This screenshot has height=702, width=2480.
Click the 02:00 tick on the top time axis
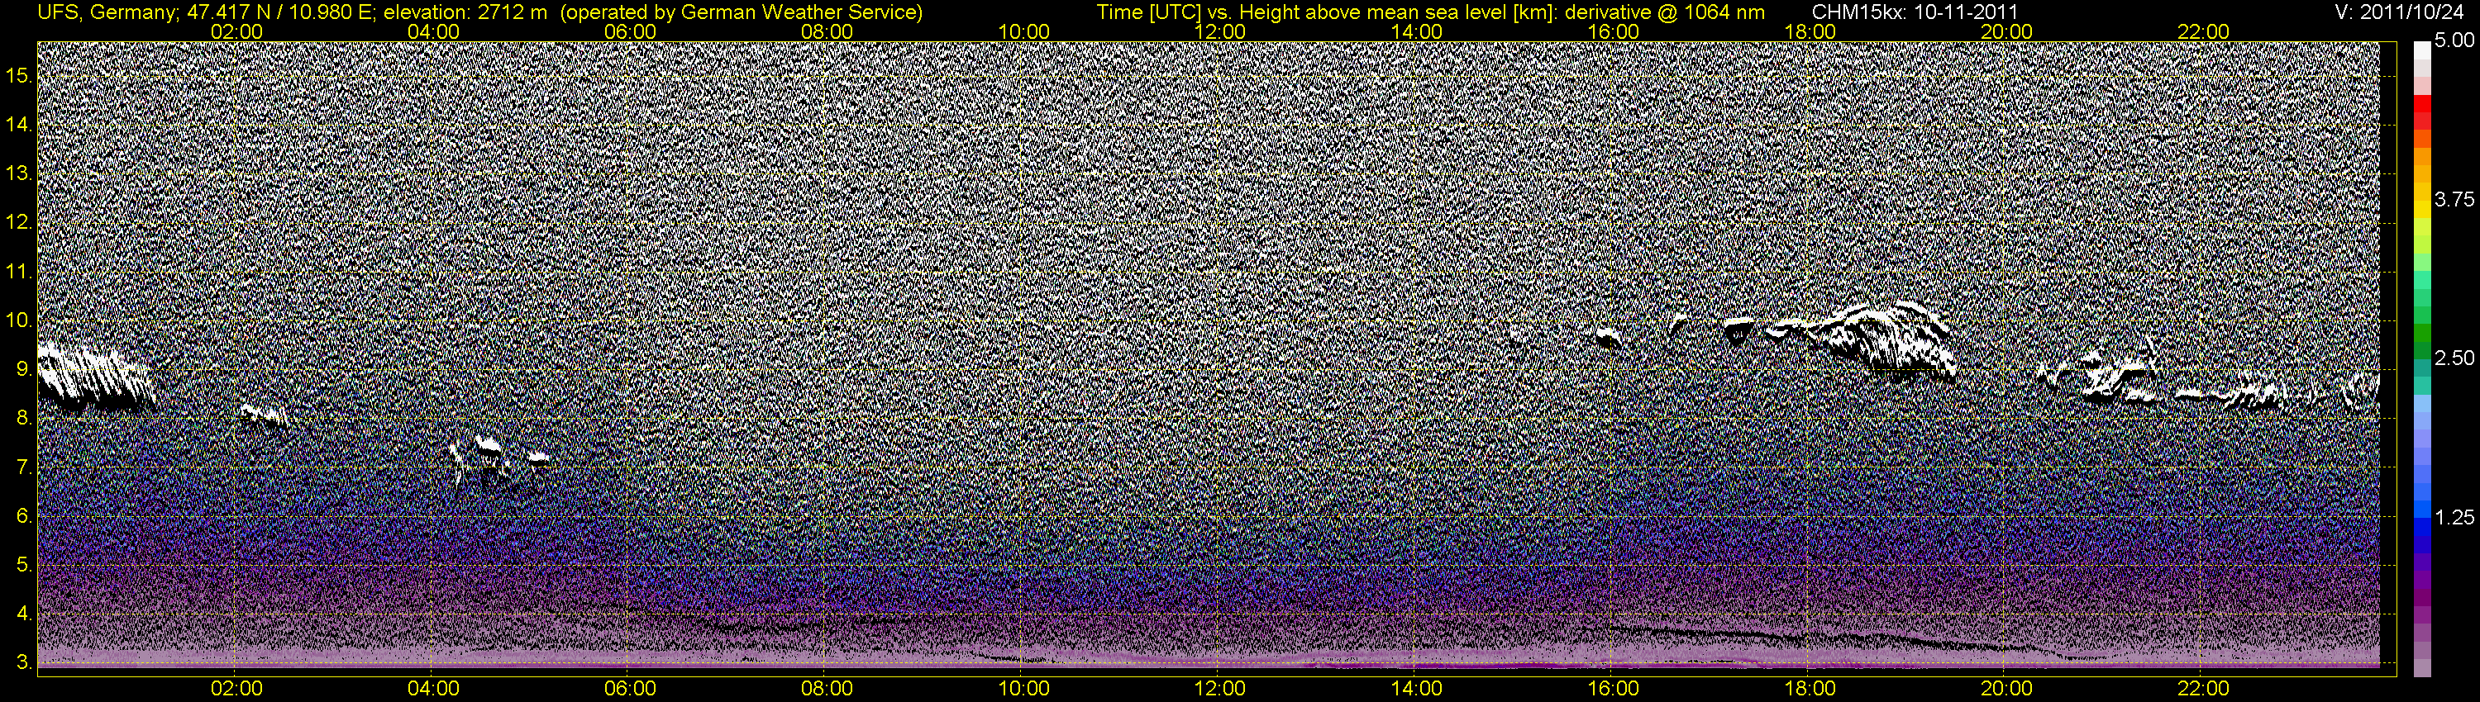pos(236,31)
